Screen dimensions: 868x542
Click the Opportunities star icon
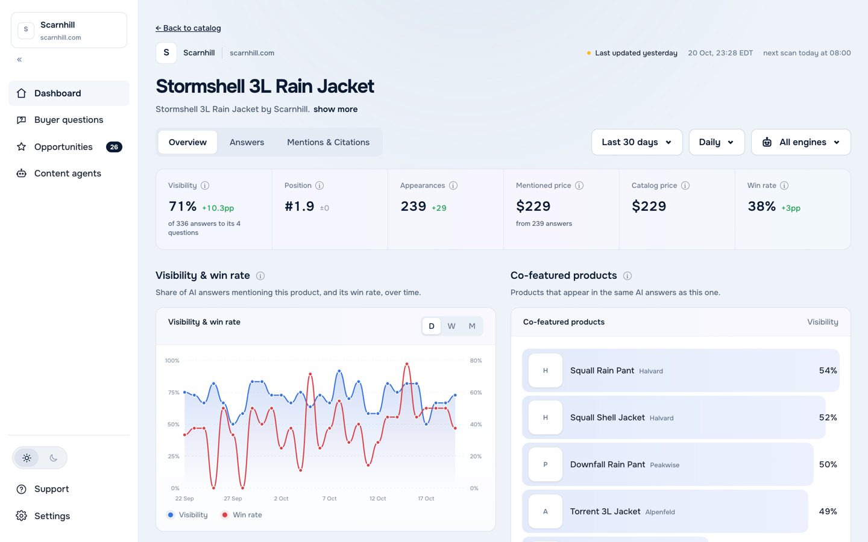22,147
